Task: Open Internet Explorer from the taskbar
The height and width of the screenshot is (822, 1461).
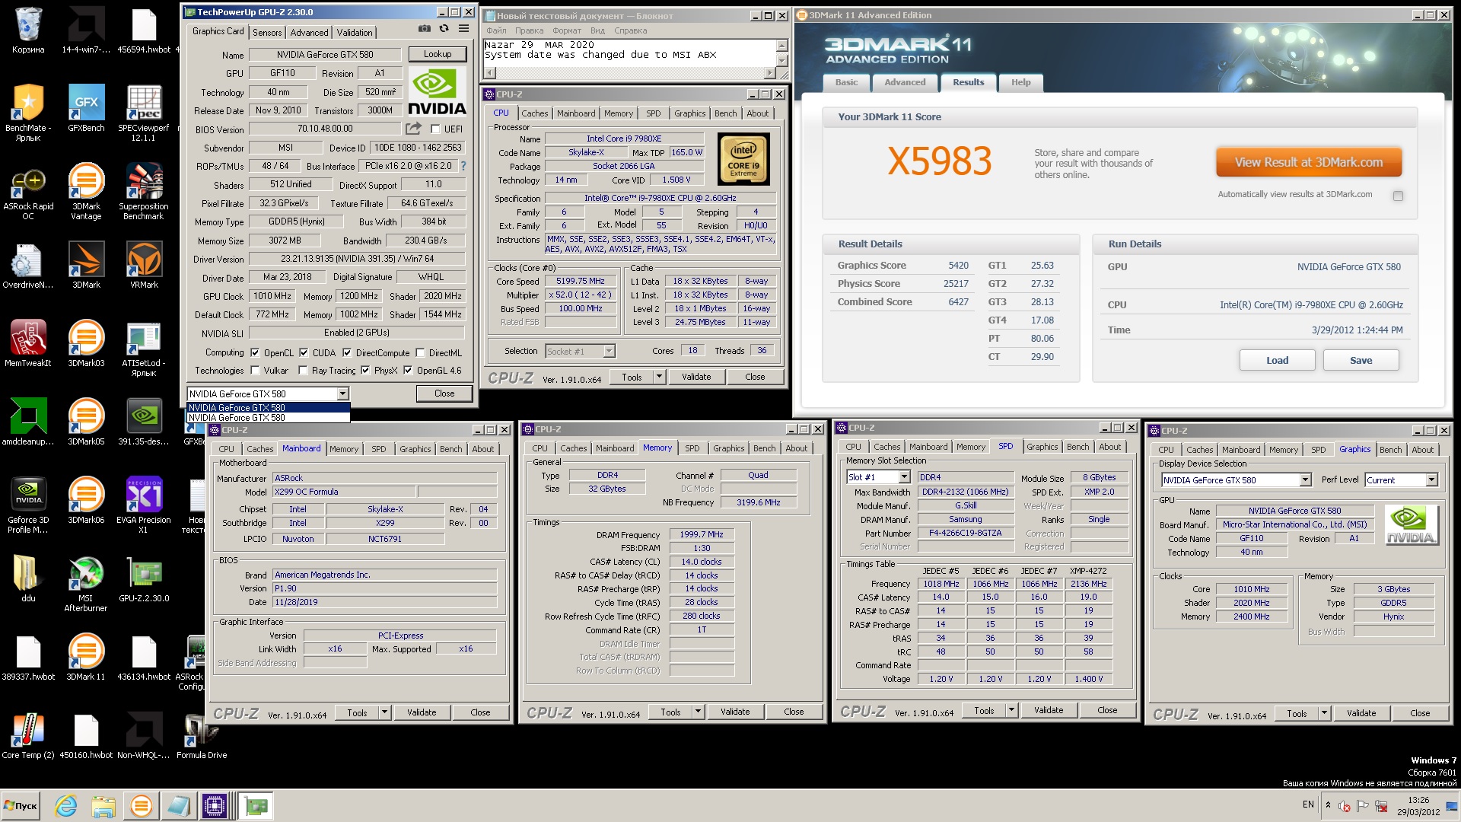Action: point(66,805)
